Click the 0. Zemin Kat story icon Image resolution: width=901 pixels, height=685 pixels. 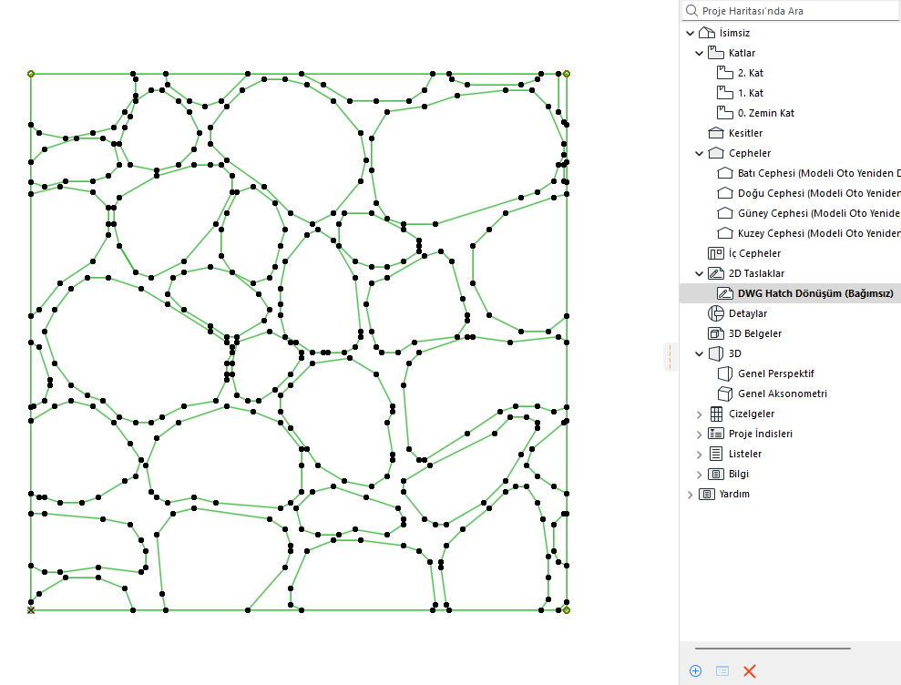click(x=724, y=113)
